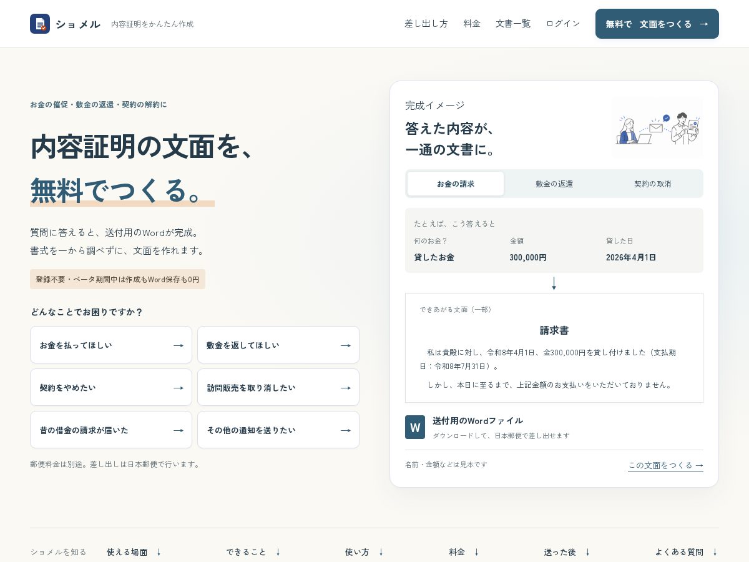Click arrow icon on その他の通知を送りたい card
The image size is (749, 562).
(x=345, y=430)
